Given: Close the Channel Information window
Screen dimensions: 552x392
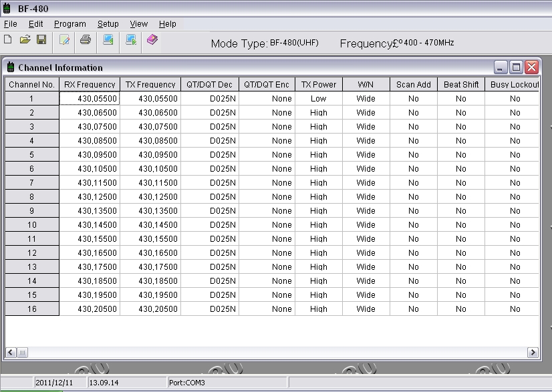Looking at the screenshot, I should click(532, 67).
